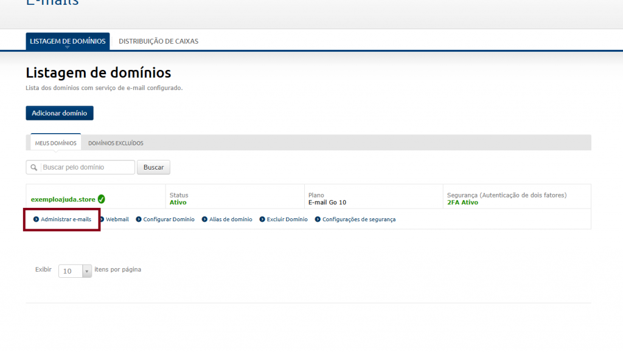Open the Listagem de Domínios tab
The image size is (623, 352).
click(68, 41)
